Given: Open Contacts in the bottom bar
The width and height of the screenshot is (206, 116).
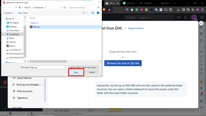Looking at the screenshot, I should [32, 114].
